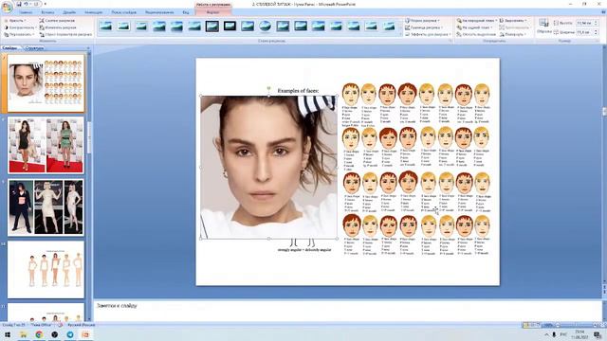Open the notification center icon
Screen dimensions: 607x341
[598, 334]
